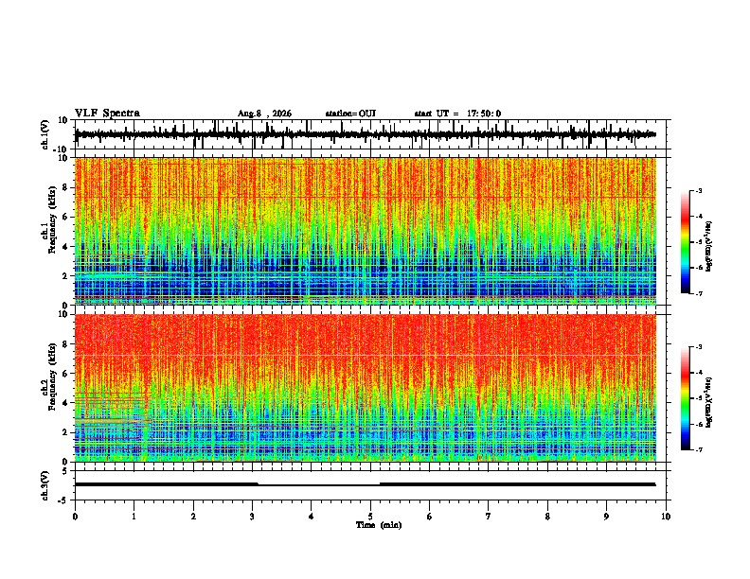750x579 pixels.
Task: Click the ch.1 frequency axis tick "8"
Action: tap(65, 187)
